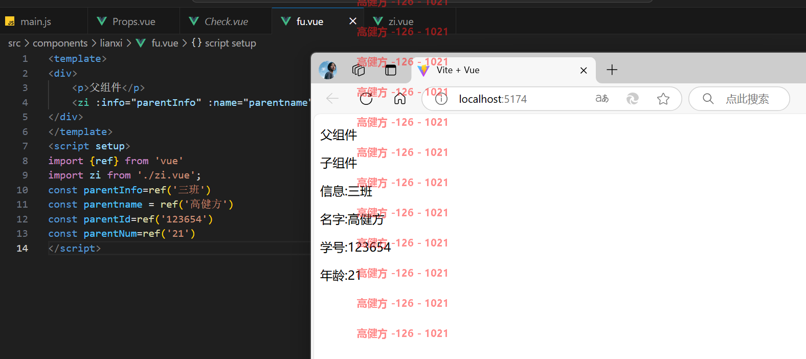Click the import zi statement on line 9
Screen dimensions: 806x359
click(x=125, y=175)
